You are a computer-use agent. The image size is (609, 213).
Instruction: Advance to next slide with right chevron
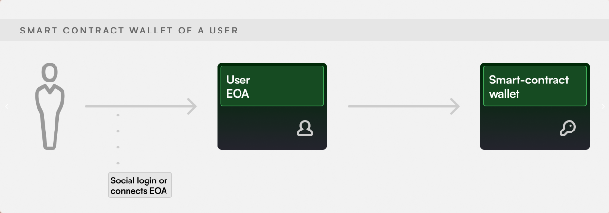point(603,106)
